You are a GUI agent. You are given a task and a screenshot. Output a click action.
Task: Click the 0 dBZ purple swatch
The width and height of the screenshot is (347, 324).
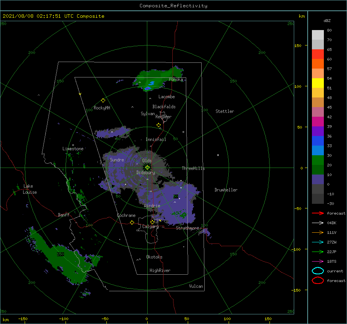tap(318, 179)
